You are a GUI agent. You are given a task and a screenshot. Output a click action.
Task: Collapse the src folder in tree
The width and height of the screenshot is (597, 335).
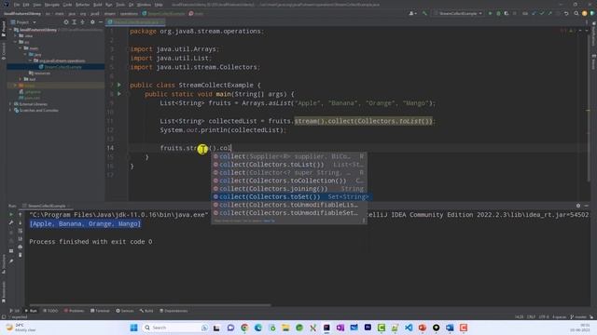(16, 42)
